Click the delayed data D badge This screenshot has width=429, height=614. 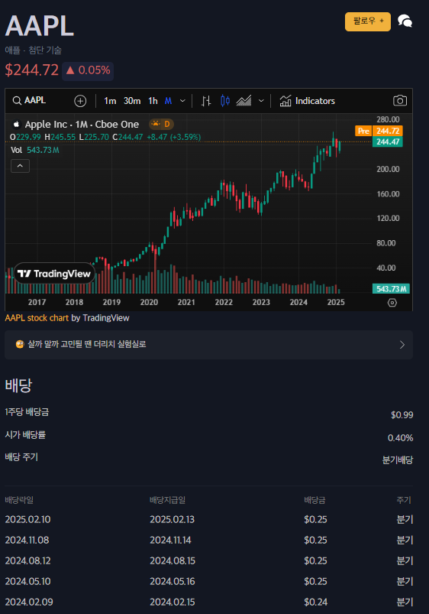[x=162, y=124]
